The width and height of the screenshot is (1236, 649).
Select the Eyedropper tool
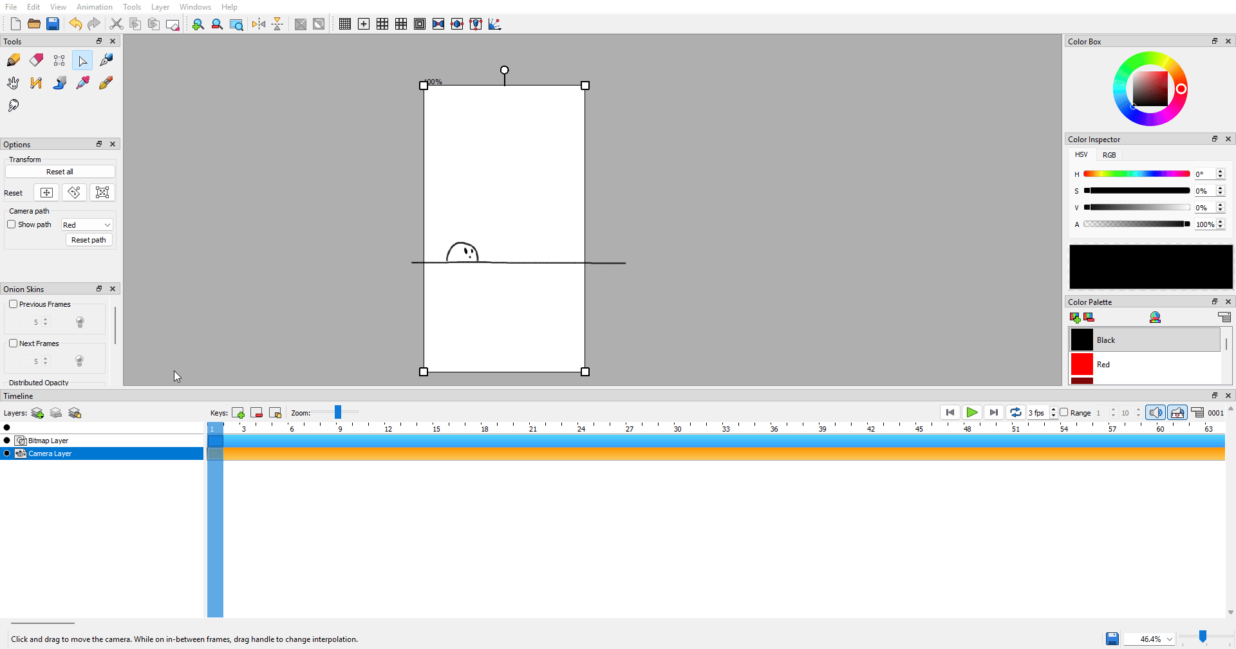click(83, 83)
